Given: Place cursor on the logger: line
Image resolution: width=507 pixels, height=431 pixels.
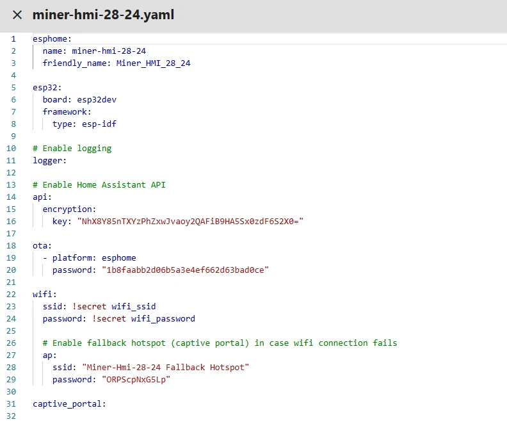Looking at the screenshot, I should pyautogui.click(x=50, y=161).
